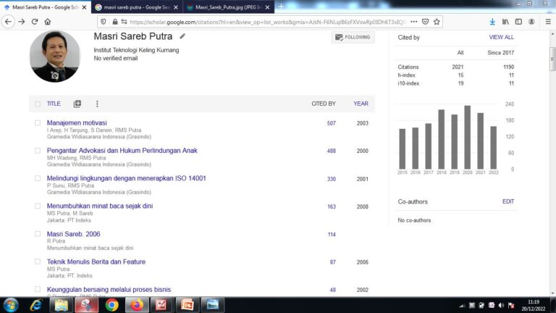Open a new browser tab
This screenshot has height=313, width=556.
pyautogui.click(x=281, y=7)
